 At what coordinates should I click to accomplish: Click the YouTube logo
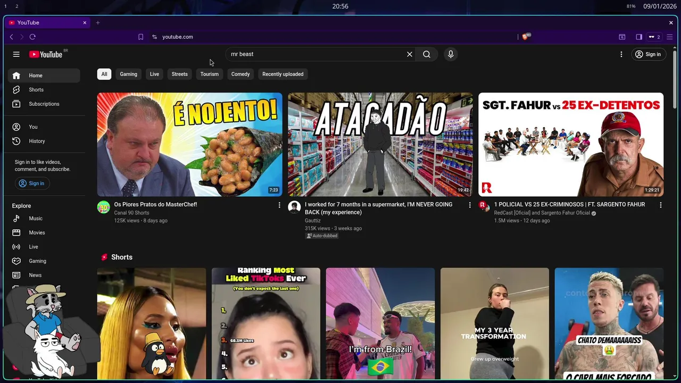tap(46, 54)
